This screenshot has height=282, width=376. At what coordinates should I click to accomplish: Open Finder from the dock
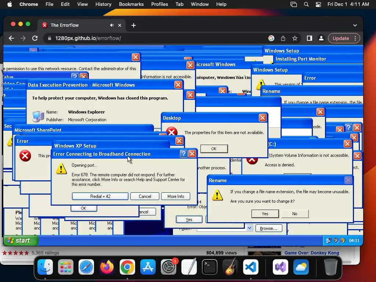(45, 267)
